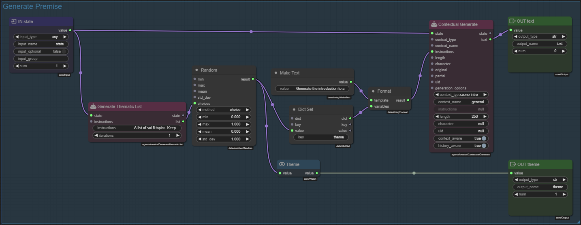The height and width of the screenshot is (225, 581).
Task: Click right arrow of num on IN state
Action: coord(65,66)
